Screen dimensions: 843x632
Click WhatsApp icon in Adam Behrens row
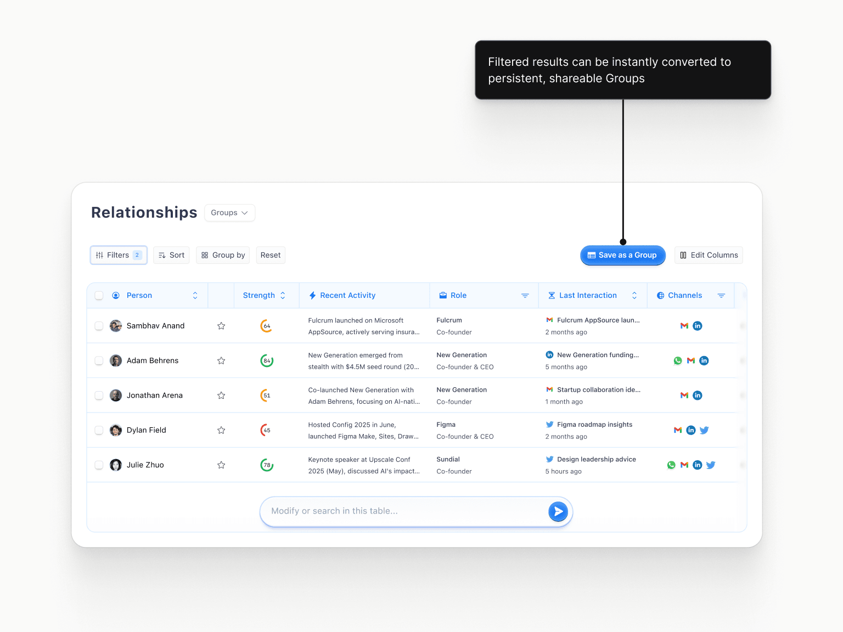[x=678, y=361]
